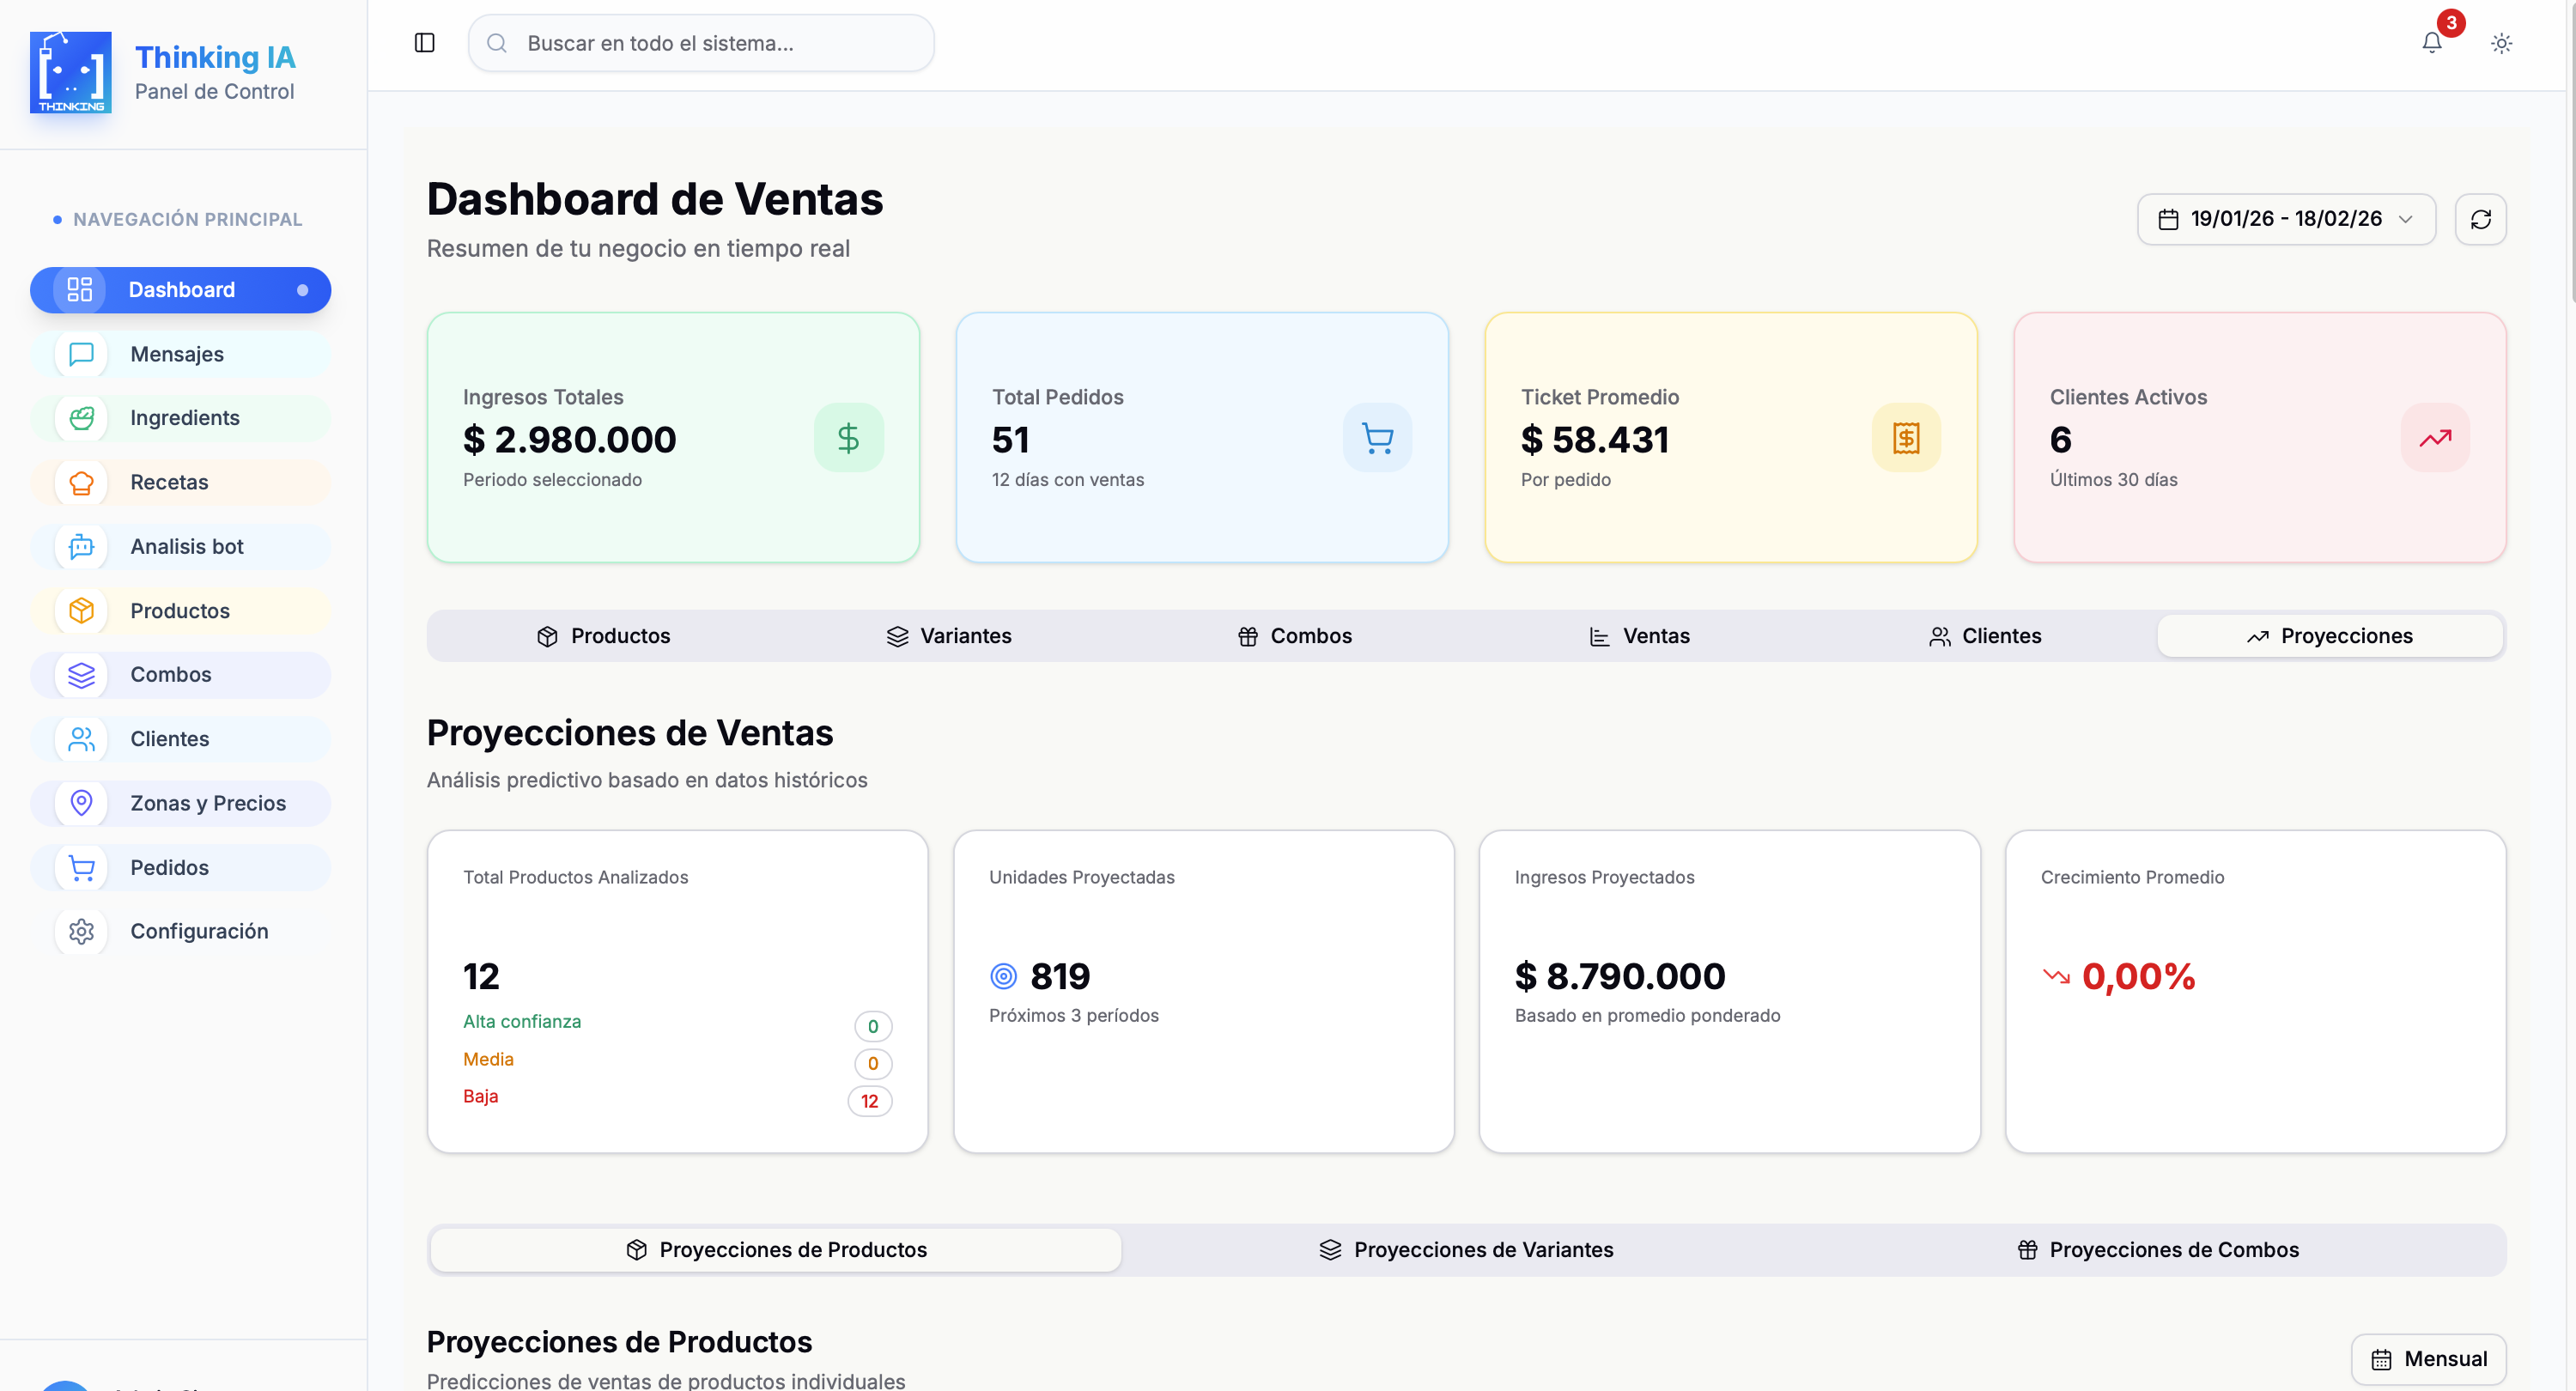This screenshot has width=2576, height=1391.
Task: Click the search input field
Action: [700, 43]
